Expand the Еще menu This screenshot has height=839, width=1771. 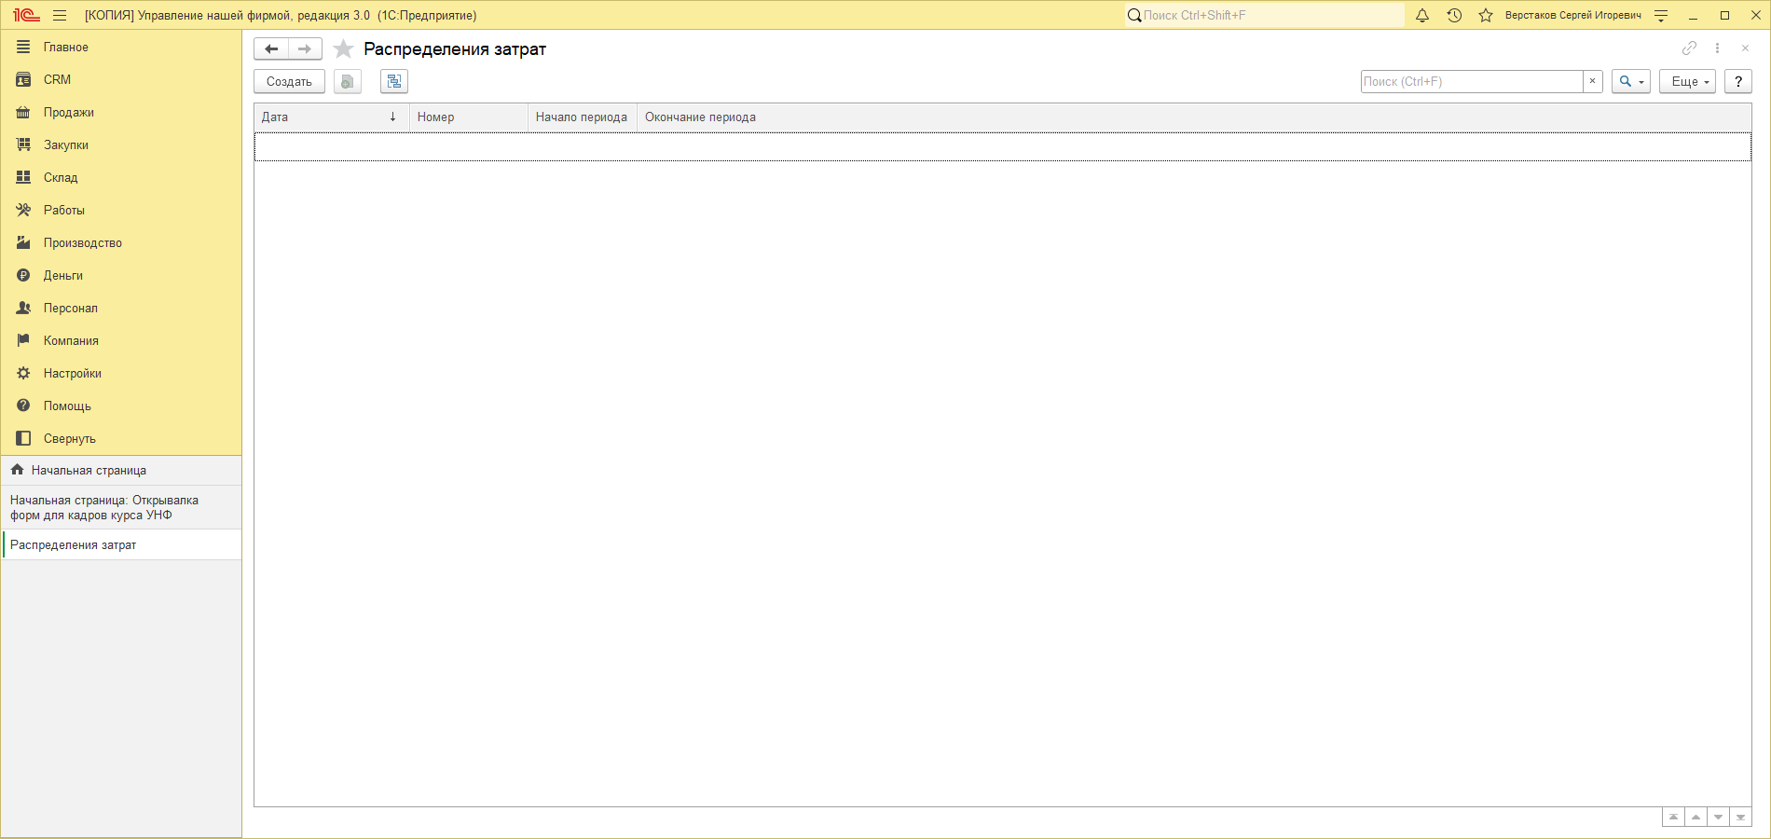pyautogui.click(x=1687, y=81)
